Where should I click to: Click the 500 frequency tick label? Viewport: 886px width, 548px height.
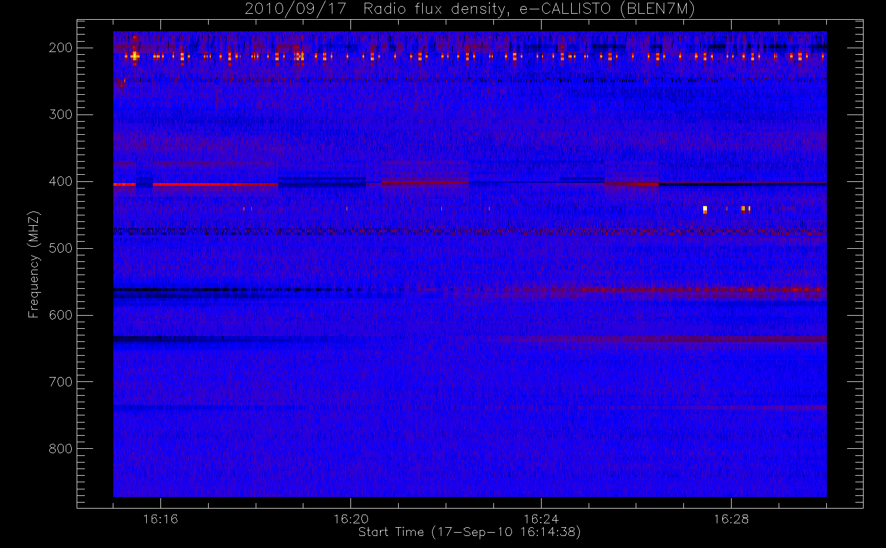tap(60, 248)
